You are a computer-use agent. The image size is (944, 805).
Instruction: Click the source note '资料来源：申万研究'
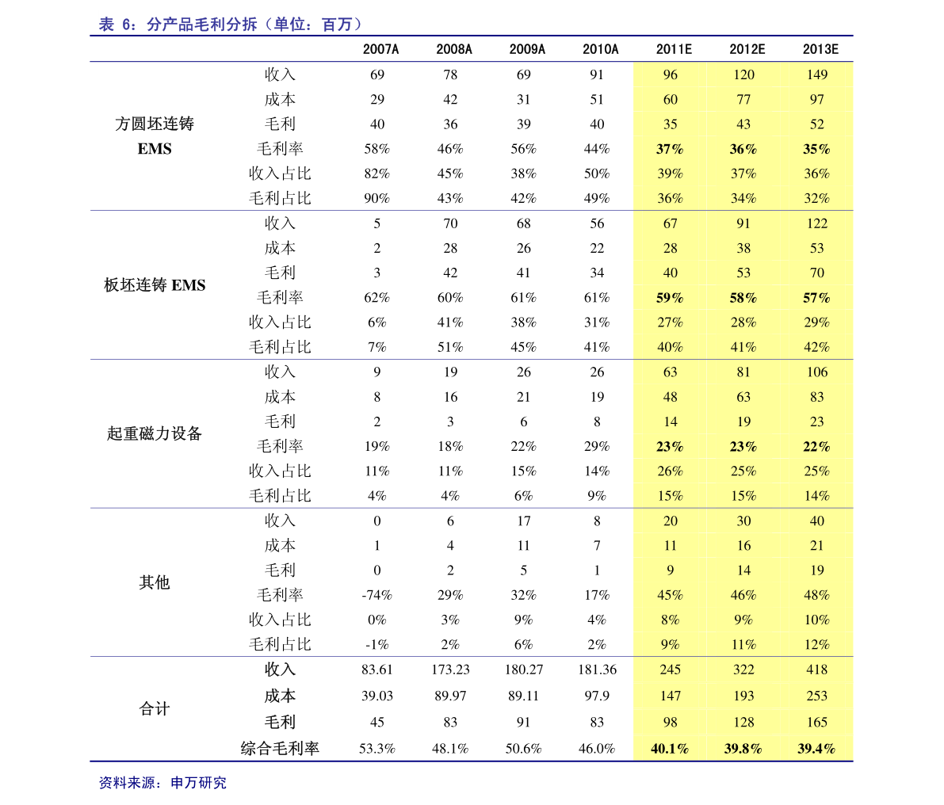point(162,783)
